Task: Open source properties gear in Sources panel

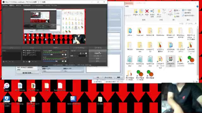Action: 29,62
